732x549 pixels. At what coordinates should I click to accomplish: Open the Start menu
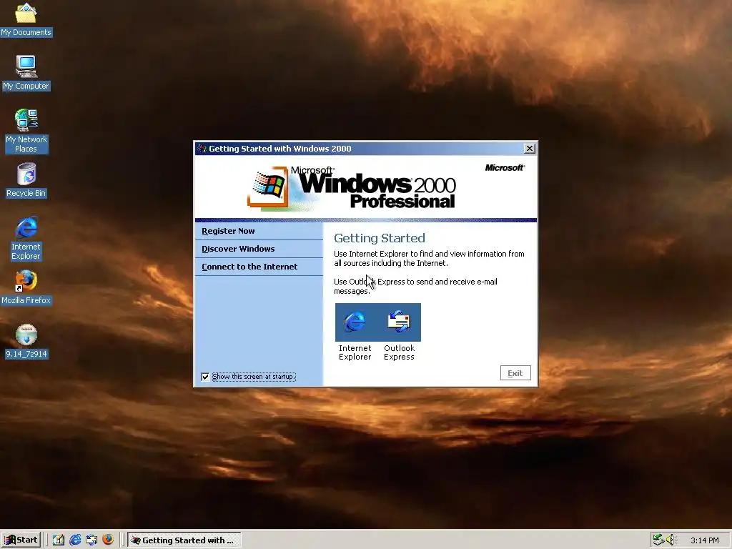[21, 540]
